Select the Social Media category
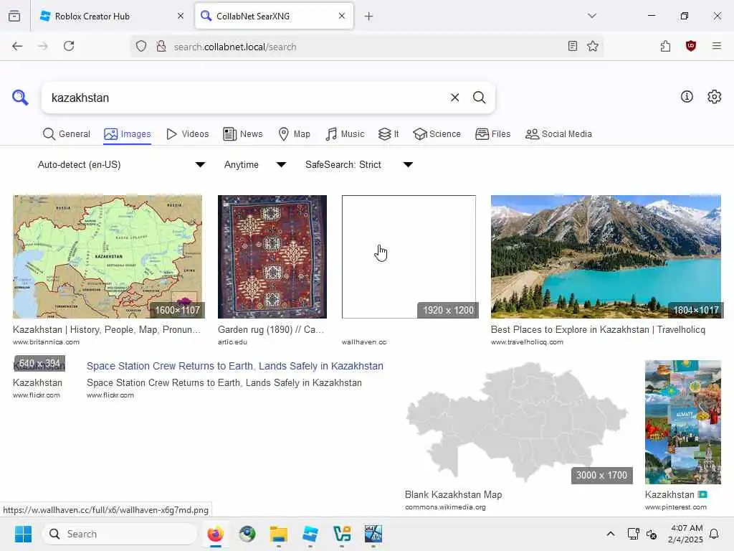This screenshot has width=734, height=551. pos(558,134)
